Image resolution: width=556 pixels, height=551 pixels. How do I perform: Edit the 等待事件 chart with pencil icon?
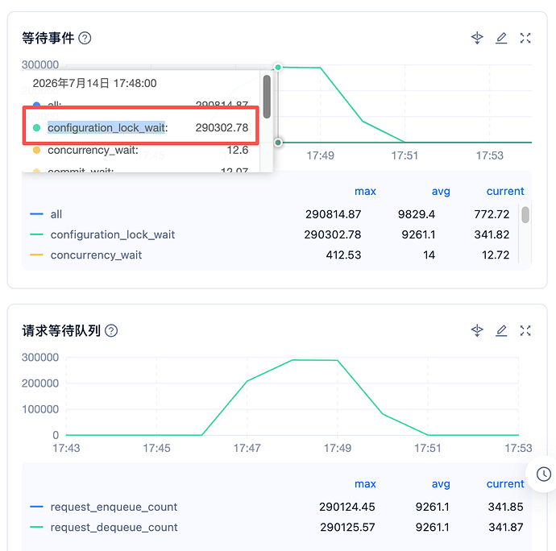point(501,38)
